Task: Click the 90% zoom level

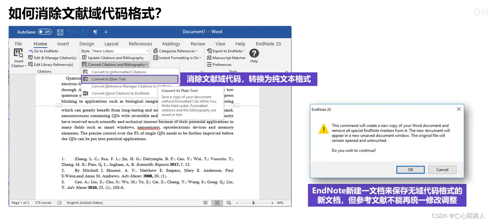Action: coord(280,203)
